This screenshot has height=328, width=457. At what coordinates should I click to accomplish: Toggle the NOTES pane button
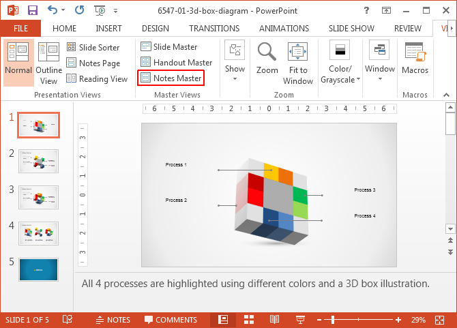coord(113,320)
